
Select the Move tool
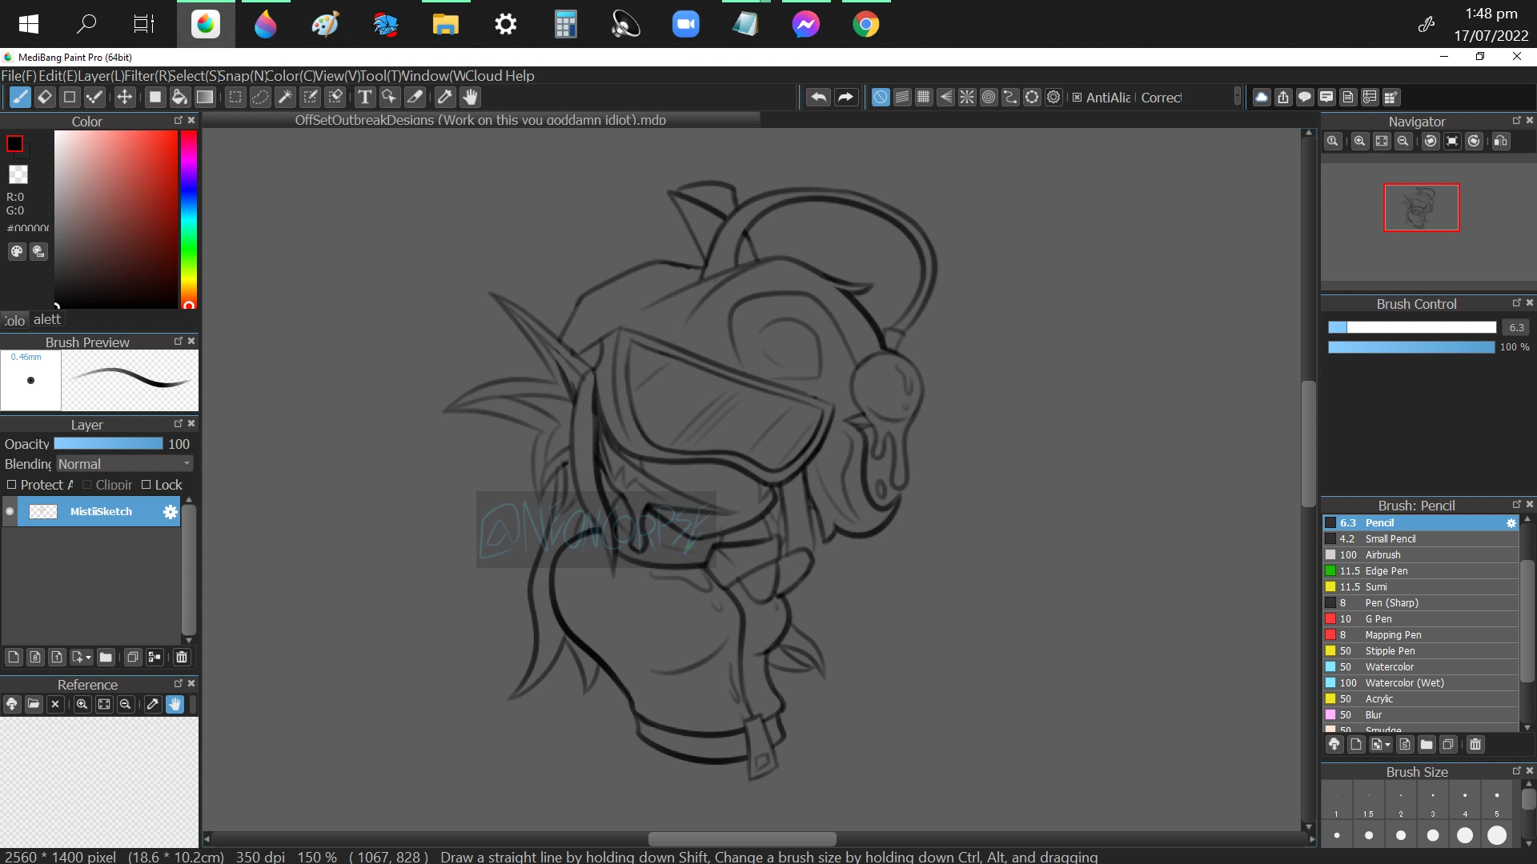coord(125,98)
